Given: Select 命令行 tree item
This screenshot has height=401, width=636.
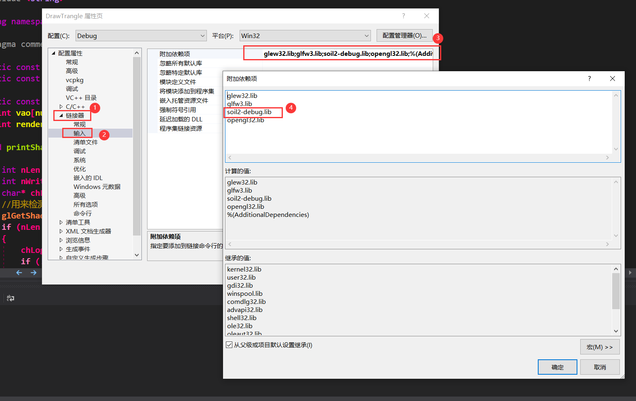Looking at the screenshot, I should coord(83,213).
